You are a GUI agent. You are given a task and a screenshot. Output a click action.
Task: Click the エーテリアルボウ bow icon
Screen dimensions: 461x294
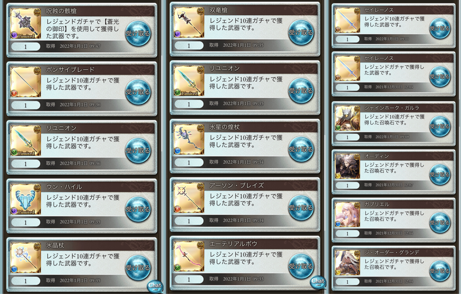click(x=189, y=257)
